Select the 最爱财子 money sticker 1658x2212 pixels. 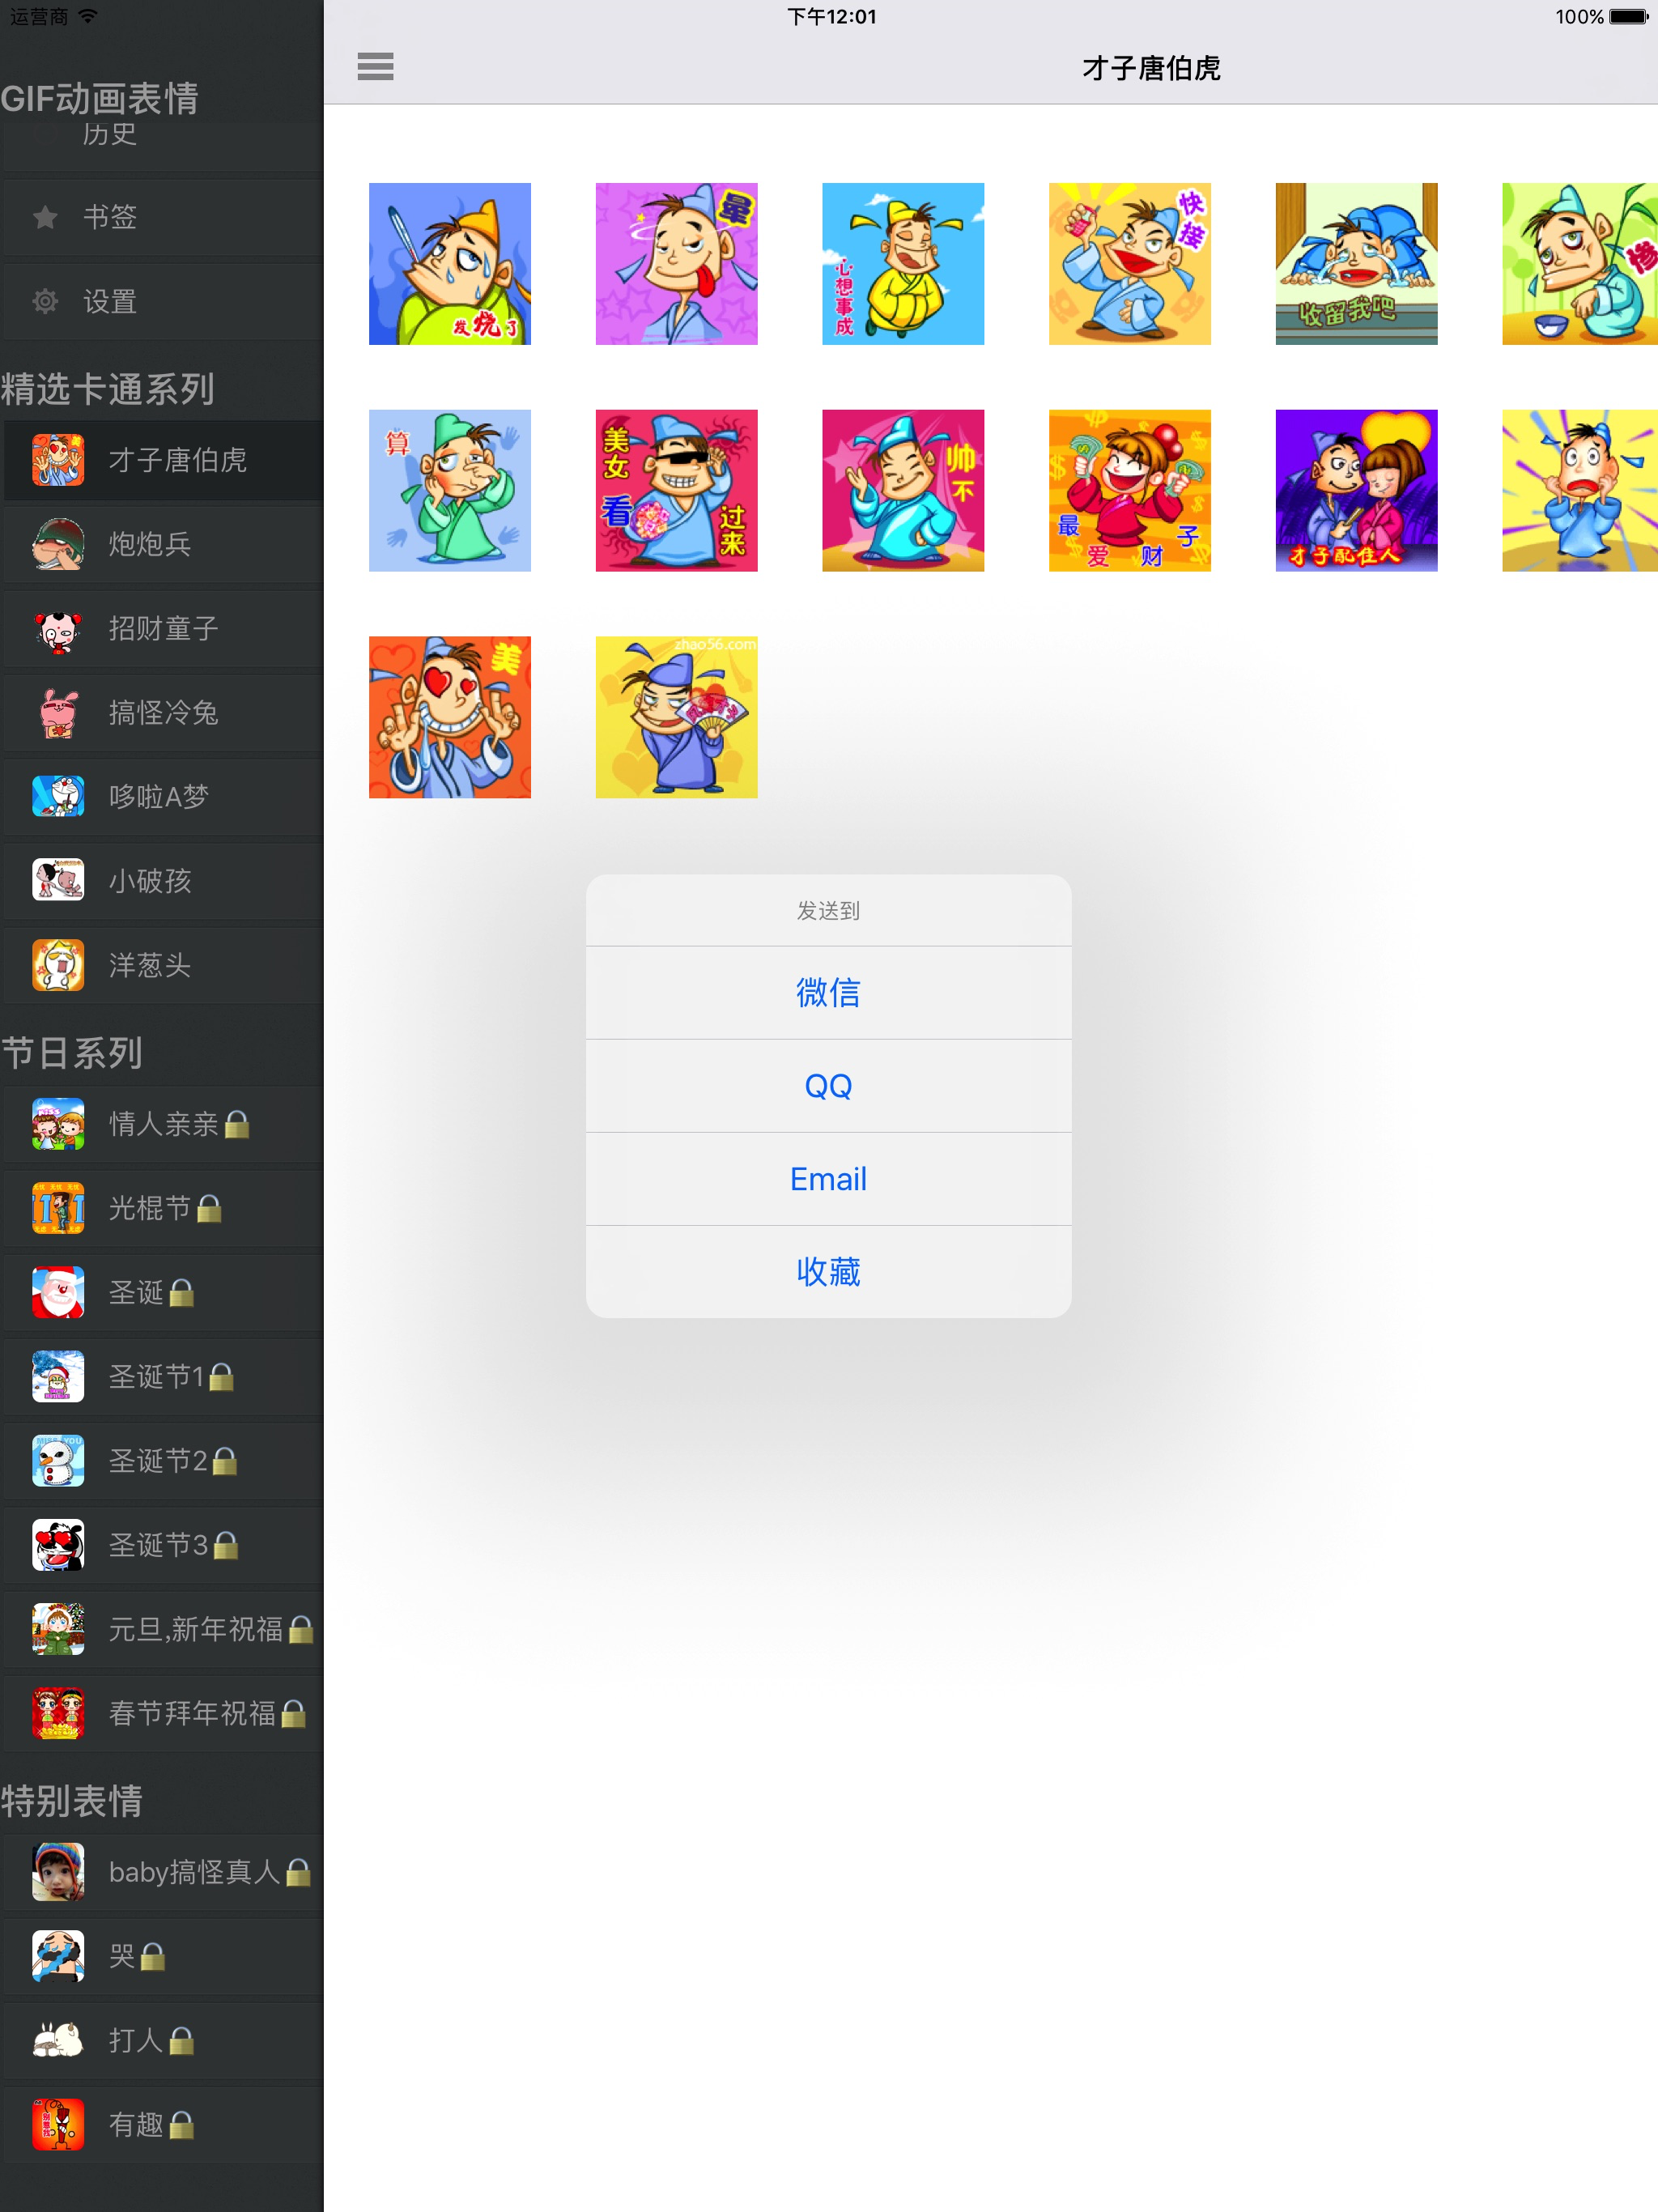click(x=1130, y=491)
